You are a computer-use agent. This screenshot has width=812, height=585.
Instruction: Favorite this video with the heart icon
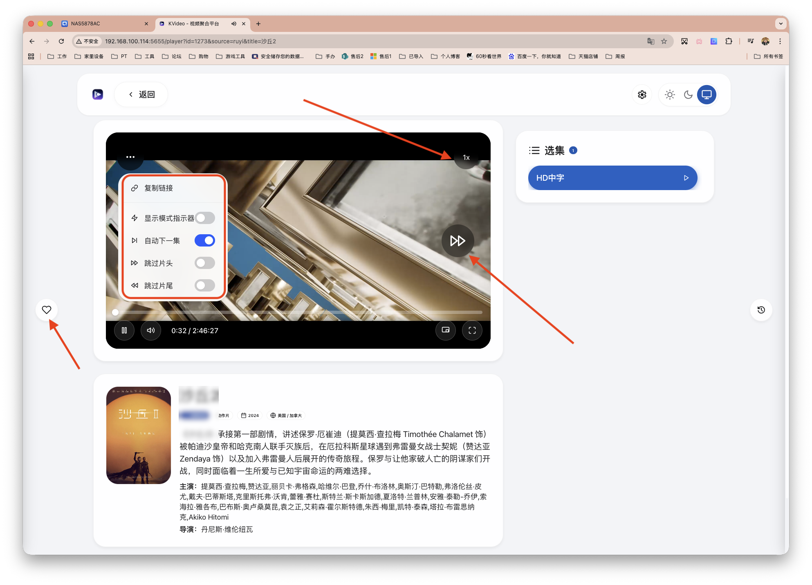pos(46,309)
